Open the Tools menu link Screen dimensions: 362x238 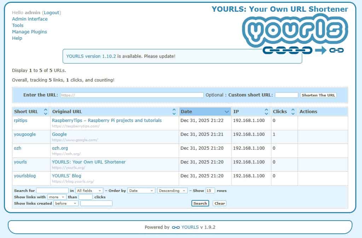pyautogui.click(x=18, y=26)
